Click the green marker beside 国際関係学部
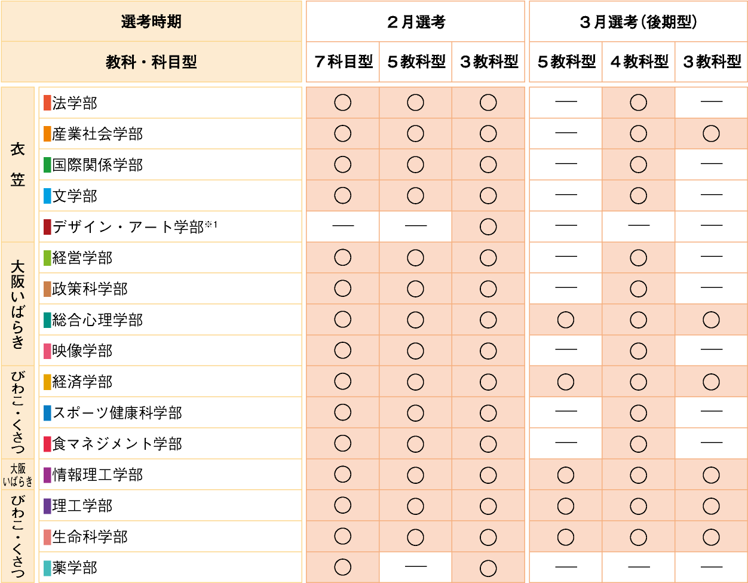Viewport: 748px width, 583px height. tap(47, 165)
